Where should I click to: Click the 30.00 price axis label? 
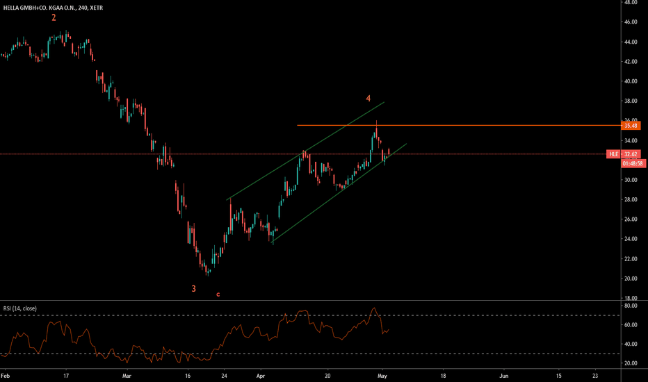coord(631,180)
